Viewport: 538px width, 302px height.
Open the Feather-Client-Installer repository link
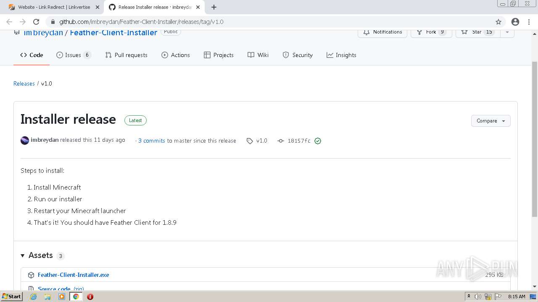coord(113,32)
